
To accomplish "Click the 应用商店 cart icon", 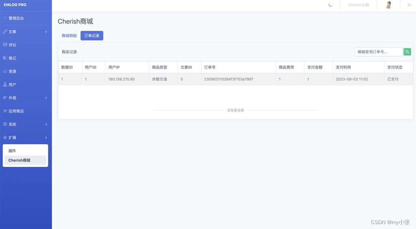I will [5, 111].
